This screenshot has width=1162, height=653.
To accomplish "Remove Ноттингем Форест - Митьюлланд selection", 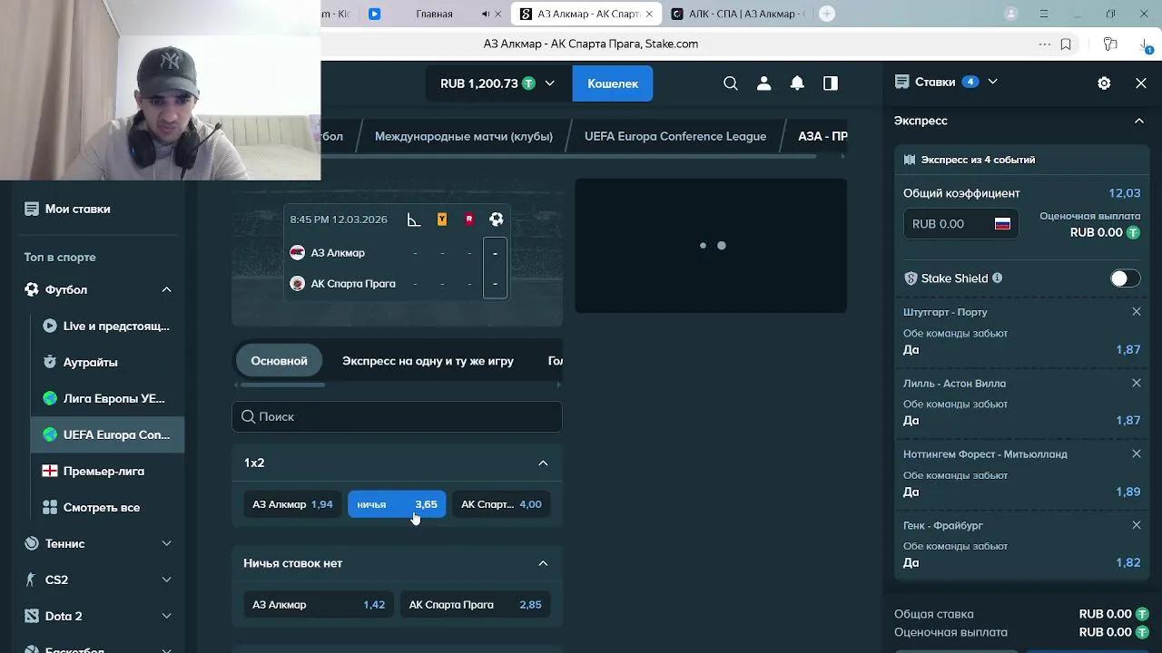I will click(x=1137, y=453).
